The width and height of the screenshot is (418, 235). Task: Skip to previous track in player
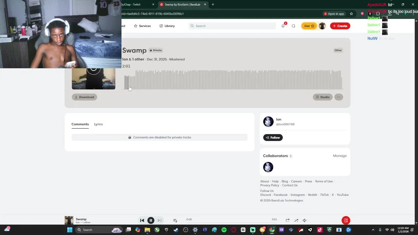pos(142,220)
